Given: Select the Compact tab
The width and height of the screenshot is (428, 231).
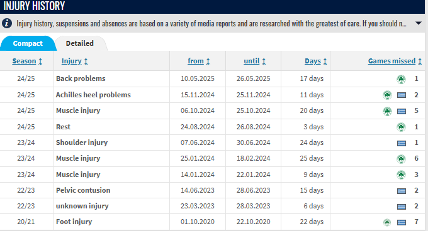Looking at the screenshot, I should [x=28, y=43].
